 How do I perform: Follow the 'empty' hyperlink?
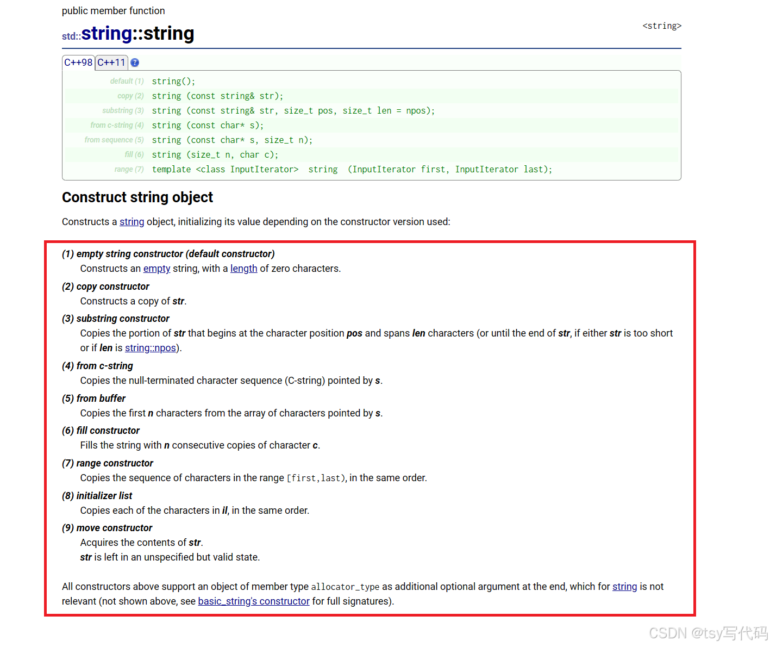tap(157, 269)
